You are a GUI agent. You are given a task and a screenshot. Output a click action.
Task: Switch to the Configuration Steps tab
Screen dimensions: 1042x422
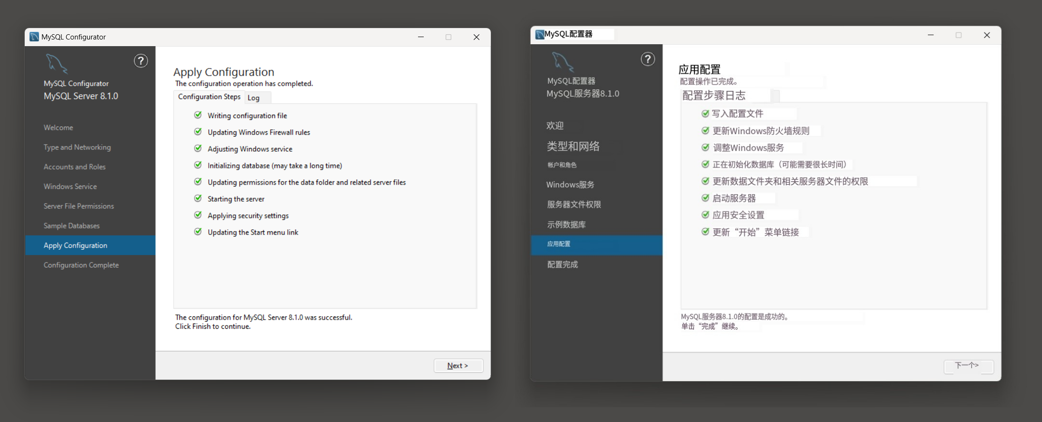[209, 97]
